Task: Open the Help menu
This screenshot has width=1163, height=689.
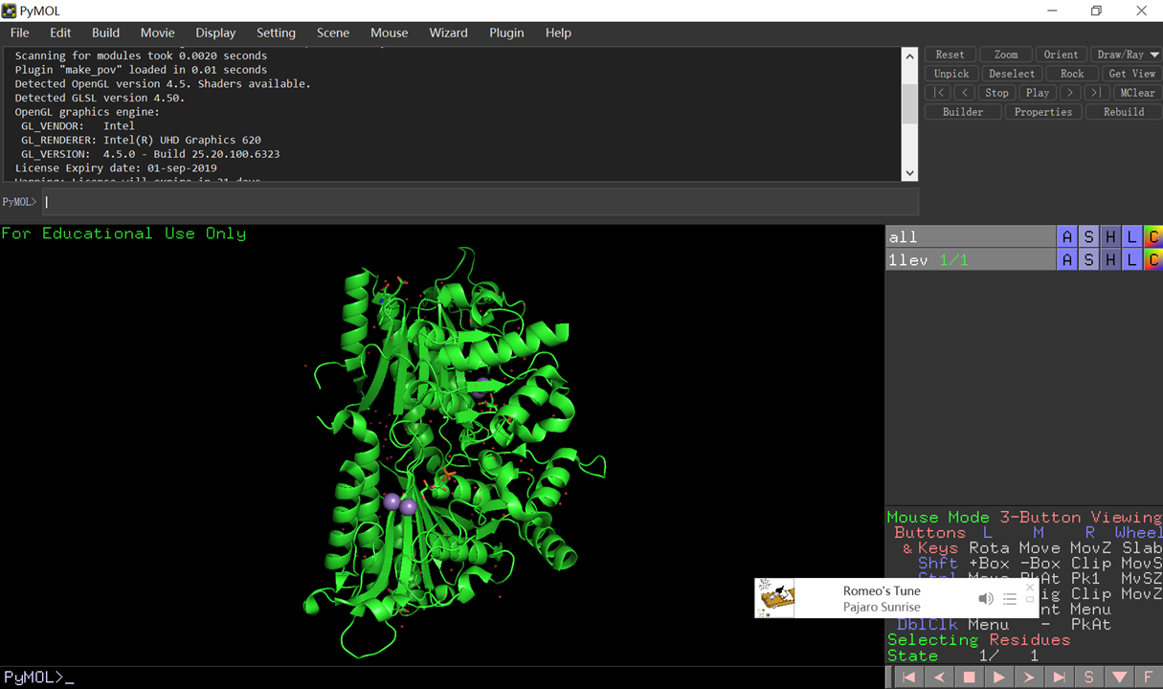Action: [558, 33]
